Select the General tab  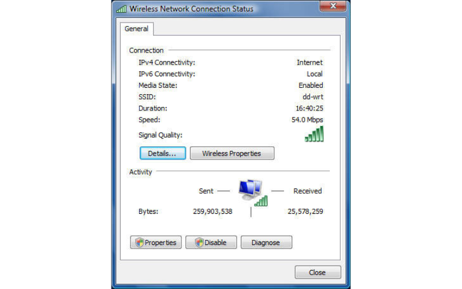136,29
